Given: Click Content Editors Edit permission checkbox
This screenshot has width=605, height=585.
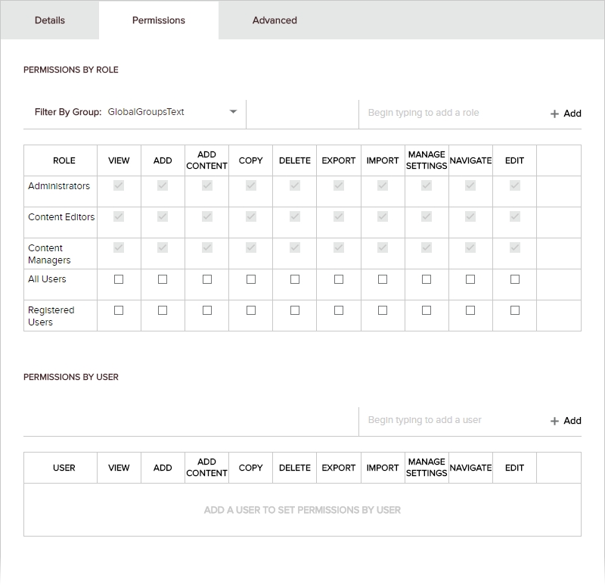Looking at the screenshot, I should pyautogui.click(x=515, y=216).
